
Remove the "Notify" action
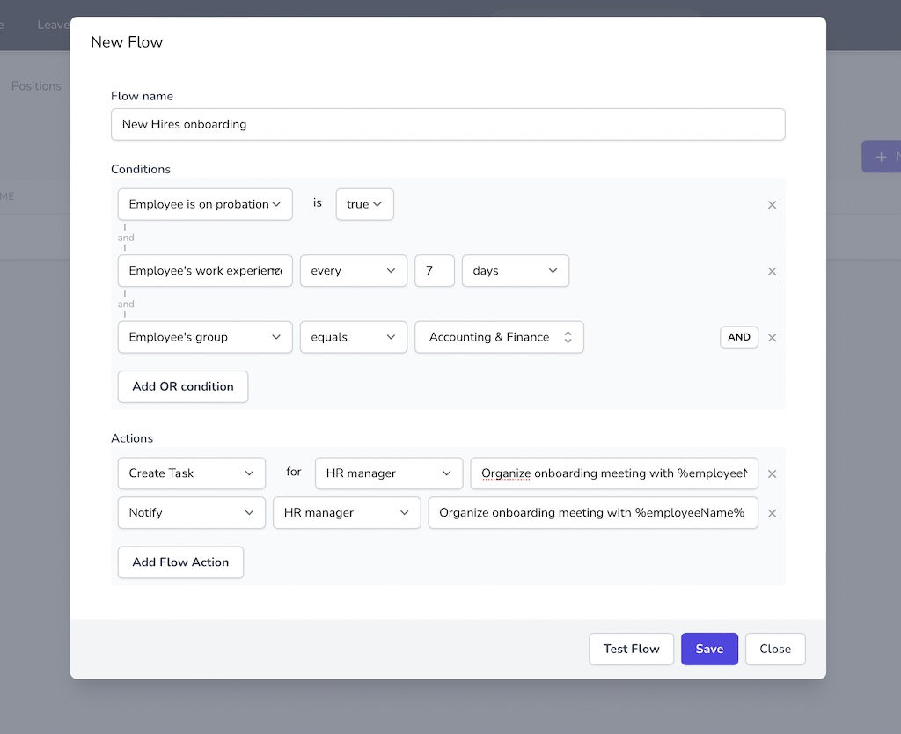(772, 513)
